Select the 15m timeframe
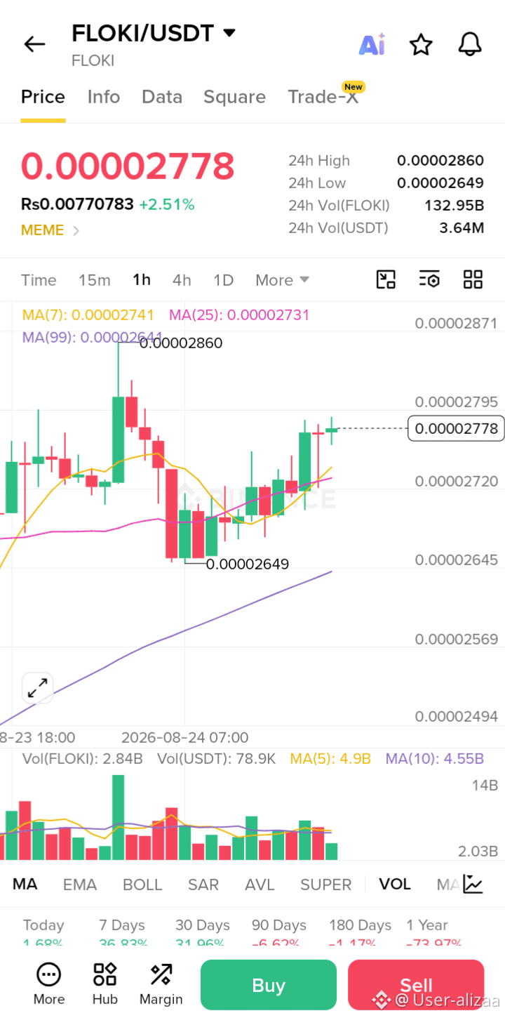 pos(95,280)
